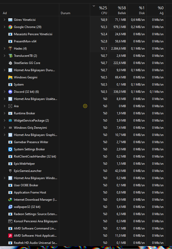Click the System Settings Broker gear icon

[x=10, y=149]
